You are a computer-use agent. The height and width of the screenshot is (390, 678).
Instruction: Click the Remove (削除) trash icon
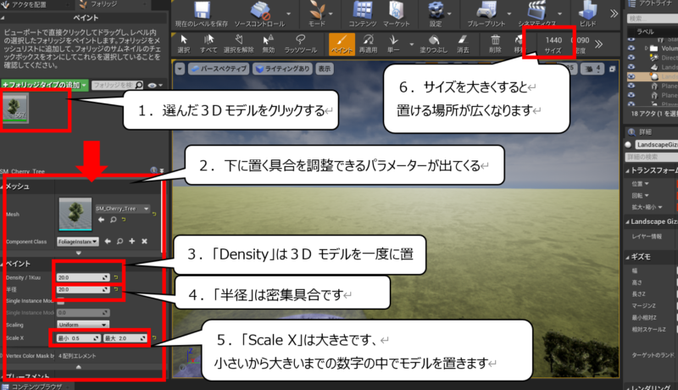pos(495,44)
